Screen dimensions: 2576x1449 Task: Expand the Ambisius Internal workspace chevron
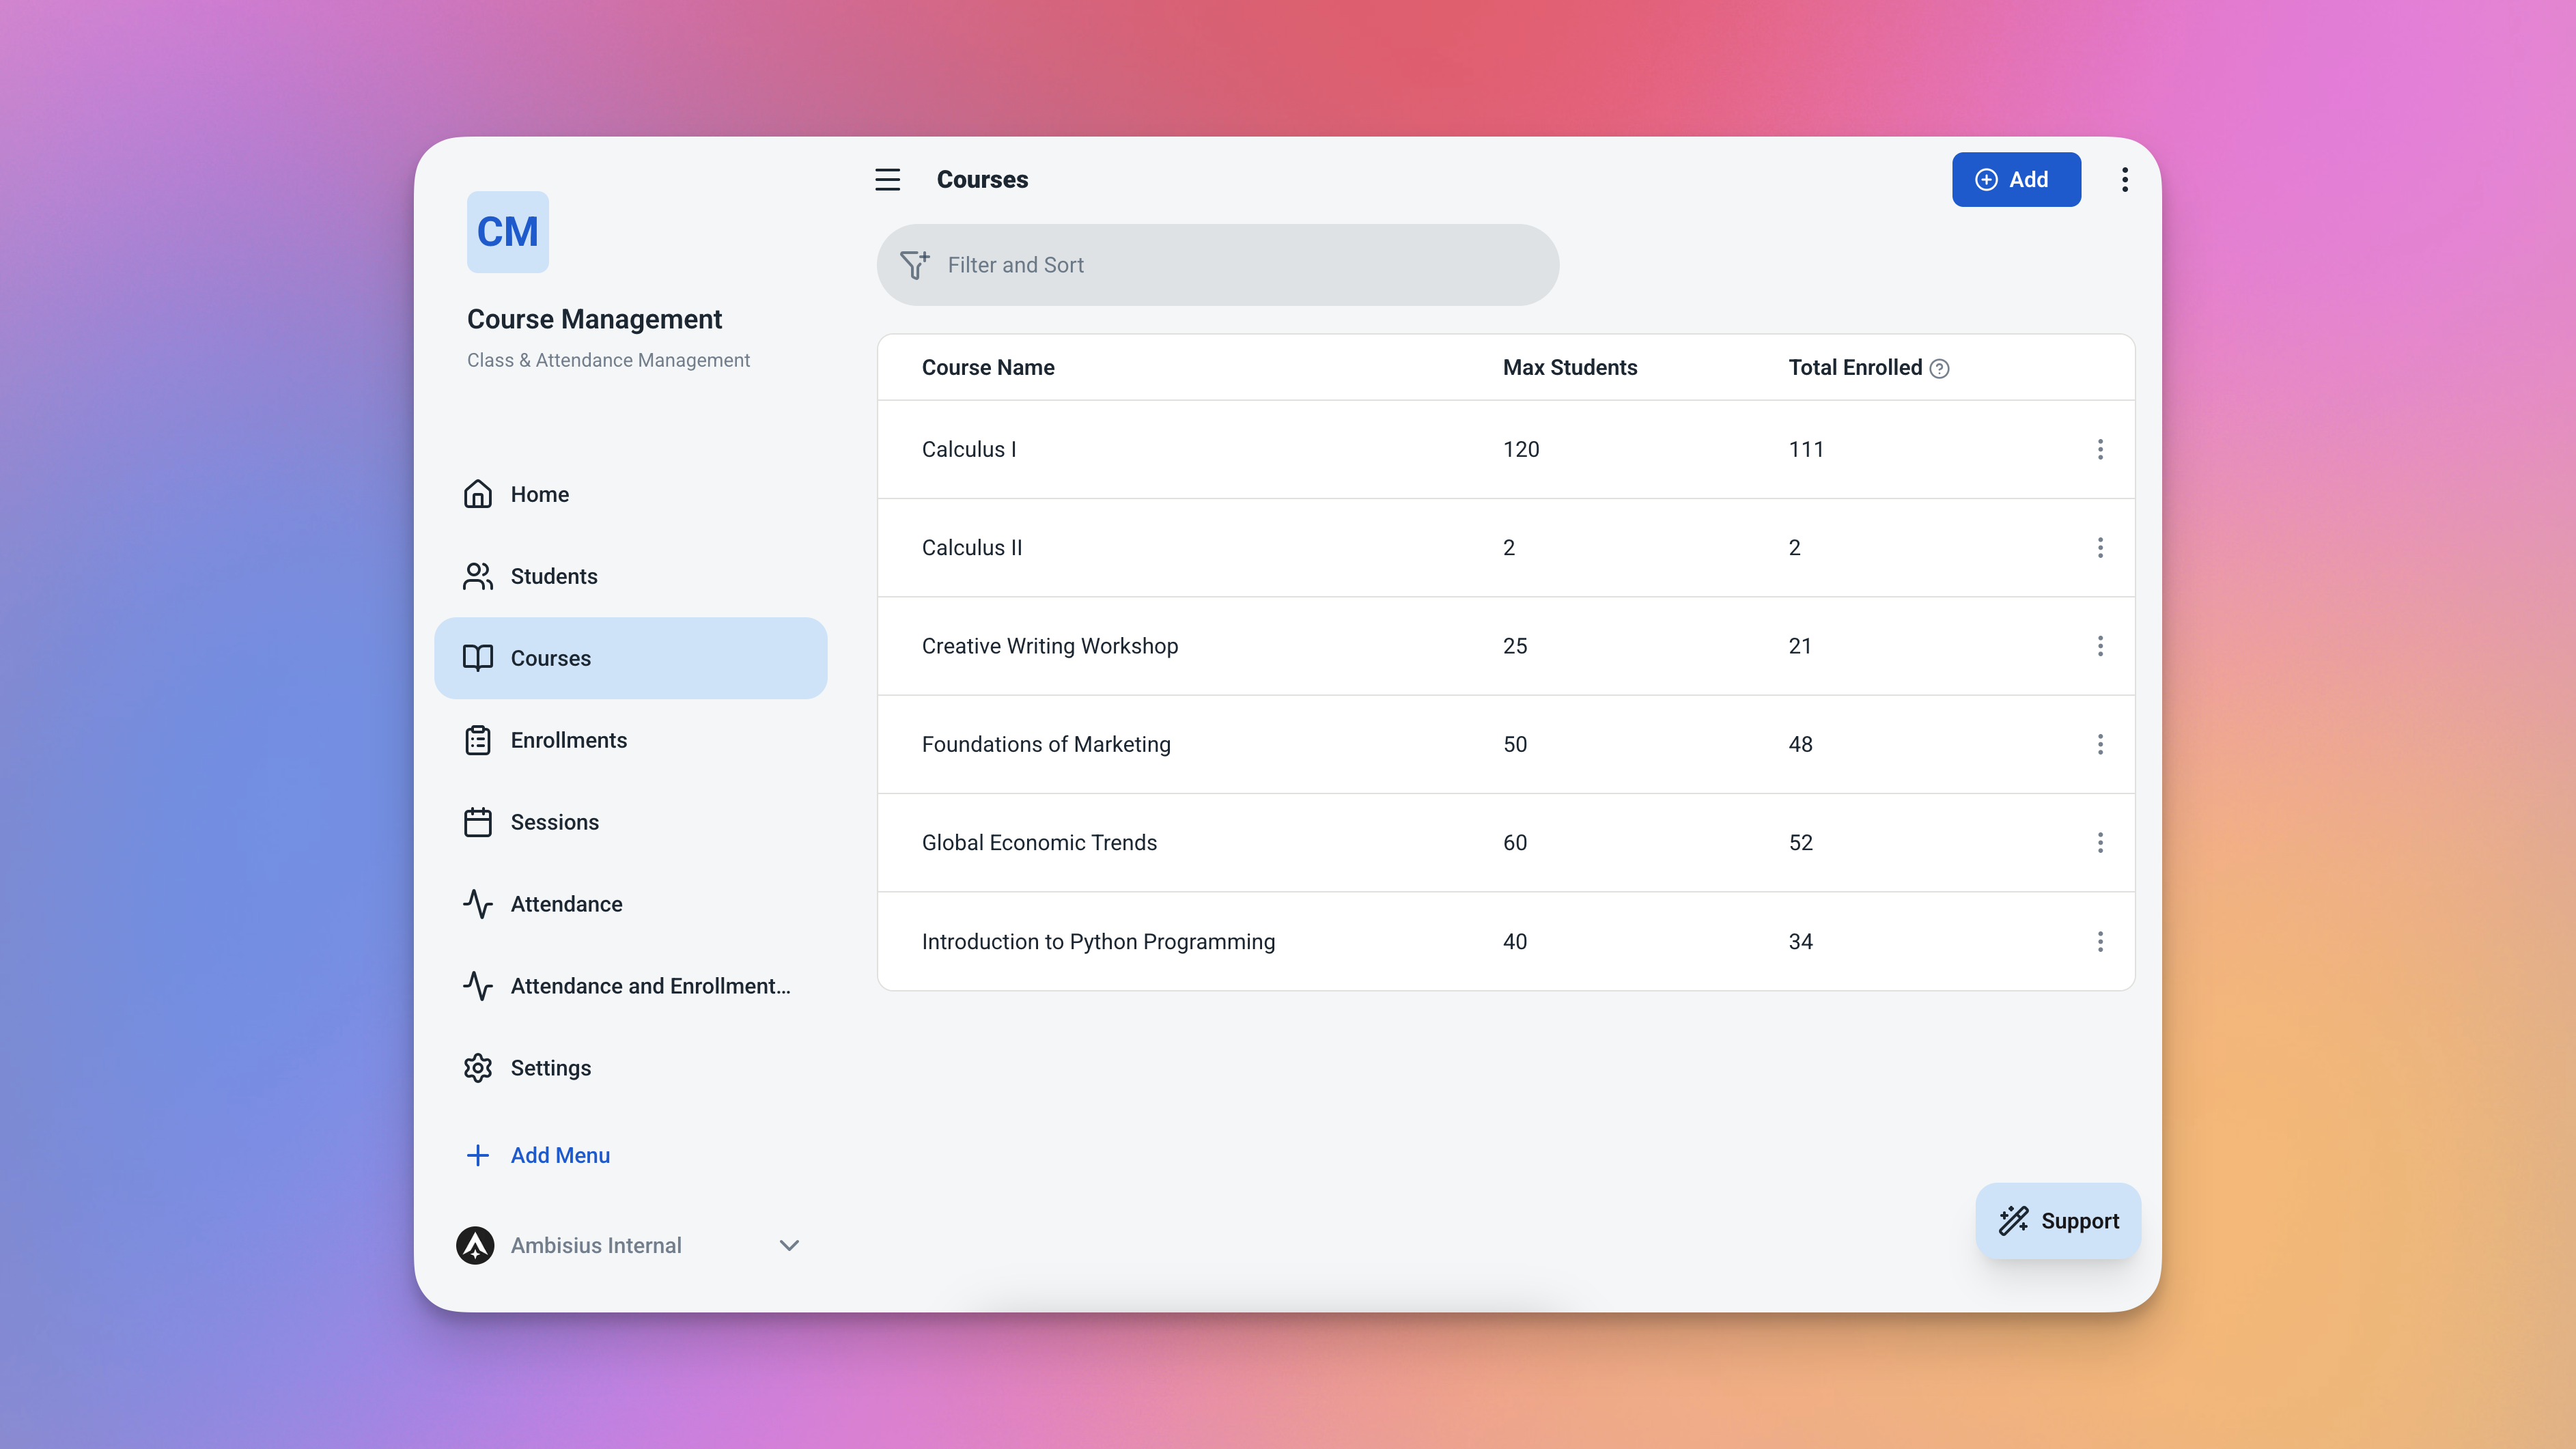(789, 1245)
